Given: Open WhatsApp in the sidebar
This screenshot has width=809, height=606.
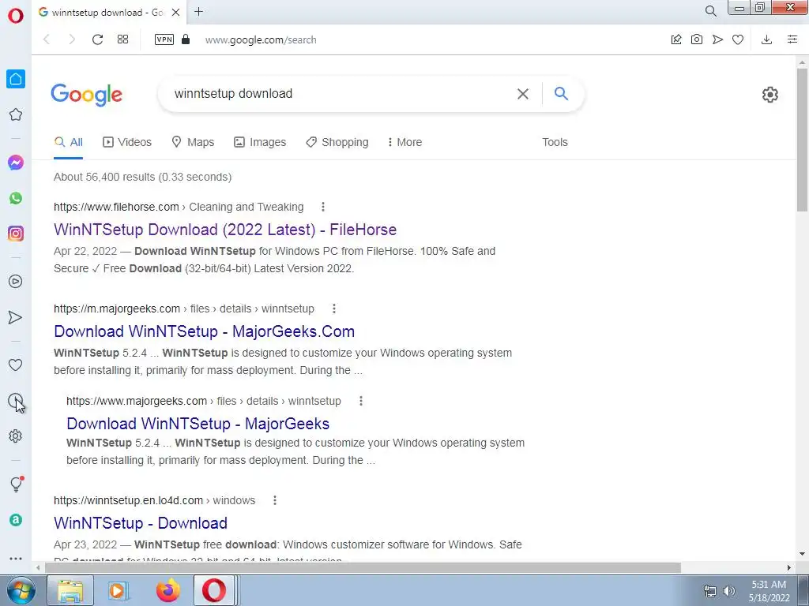Looking at the screenshot, I should point(16,198).
